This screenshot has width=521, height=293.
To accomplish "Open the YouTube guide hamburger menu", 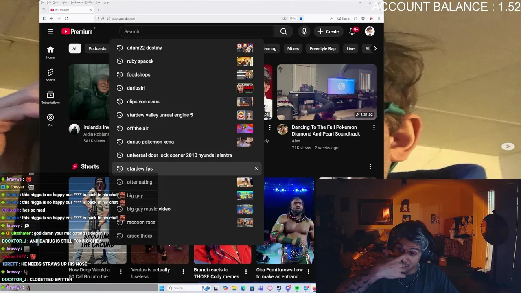I will [x=50, y=31].
